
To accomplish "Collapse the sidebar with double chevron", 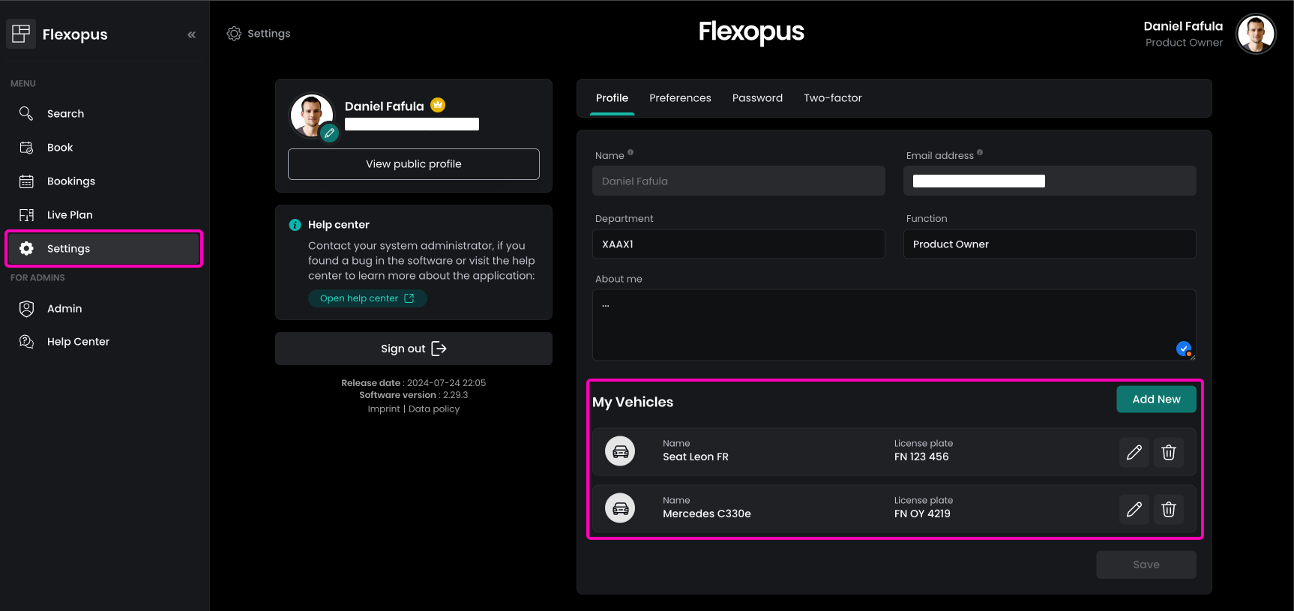I will tap(192, 34).
